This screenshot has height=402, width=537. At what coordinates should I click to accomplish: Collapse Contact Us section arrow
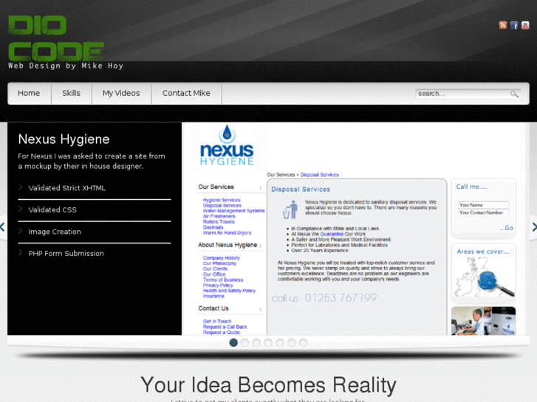[x=260, y=309]
